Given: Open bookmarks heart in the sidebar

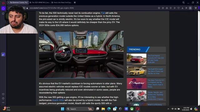Looking at the screenshot, I should pos(3,94).
